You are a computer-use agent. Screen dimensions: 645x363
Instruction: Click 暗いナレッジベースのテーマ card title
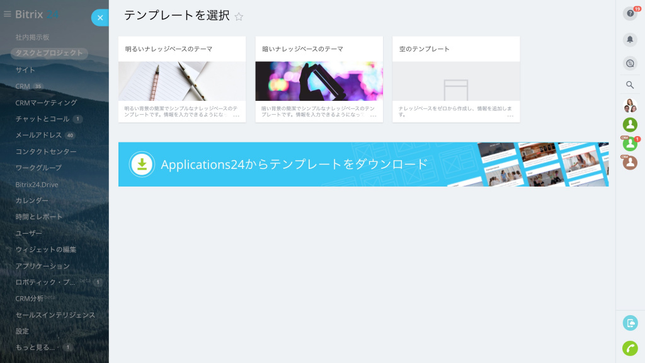pos(302,49)
